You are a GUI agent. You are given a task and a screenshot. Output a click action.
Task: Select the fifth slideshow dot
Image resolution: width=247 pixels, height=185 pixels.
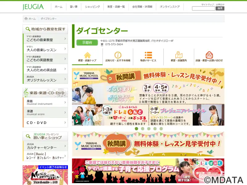click(x=161, y=129)
